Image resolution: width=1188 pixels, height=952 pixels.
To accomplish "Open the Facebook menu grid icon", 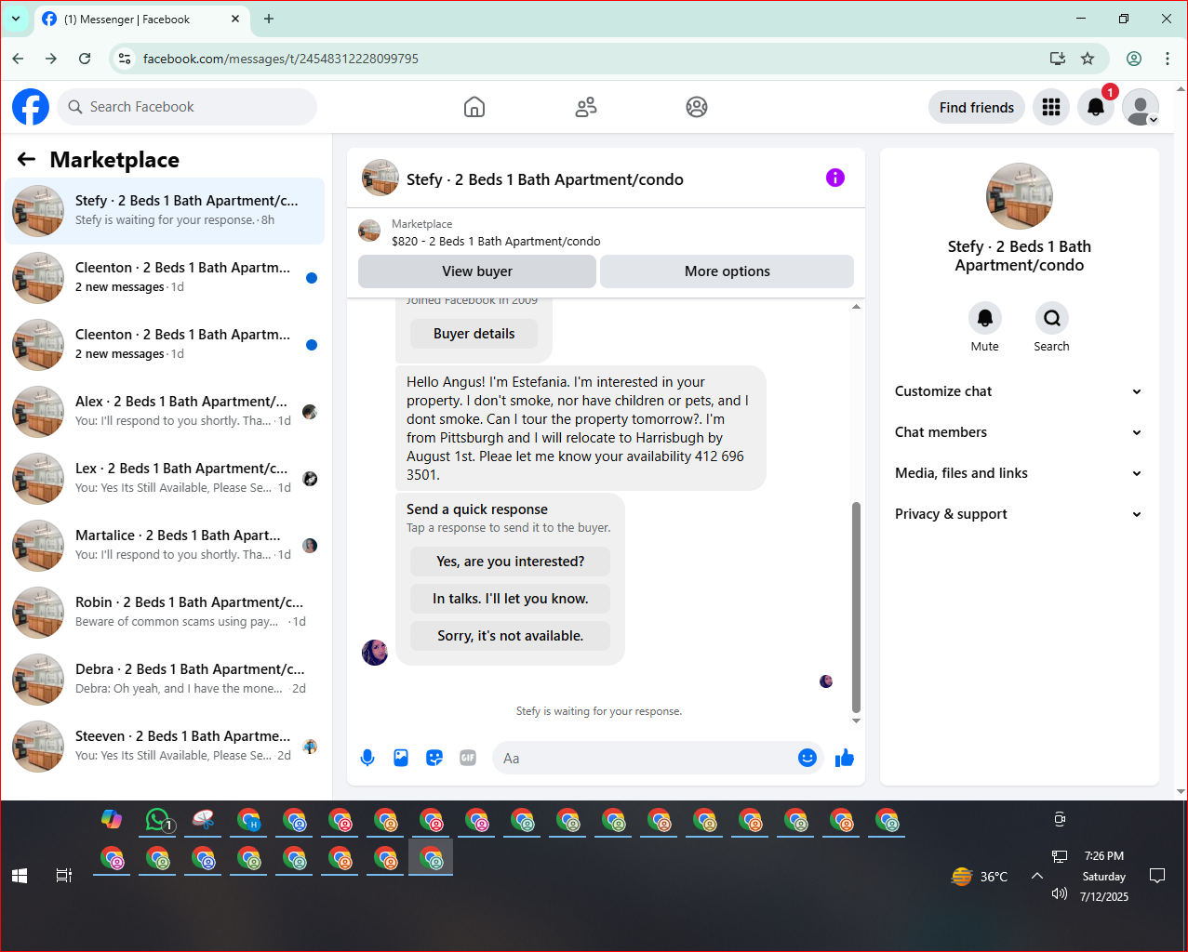I will pos(1051,107).
